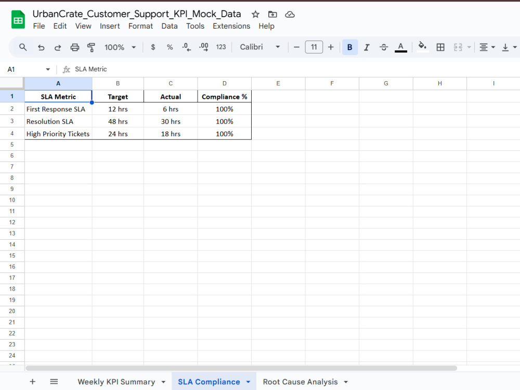Decrease decimal places
This screenshot has width=520, height=390.
click(x=186, y=47)
